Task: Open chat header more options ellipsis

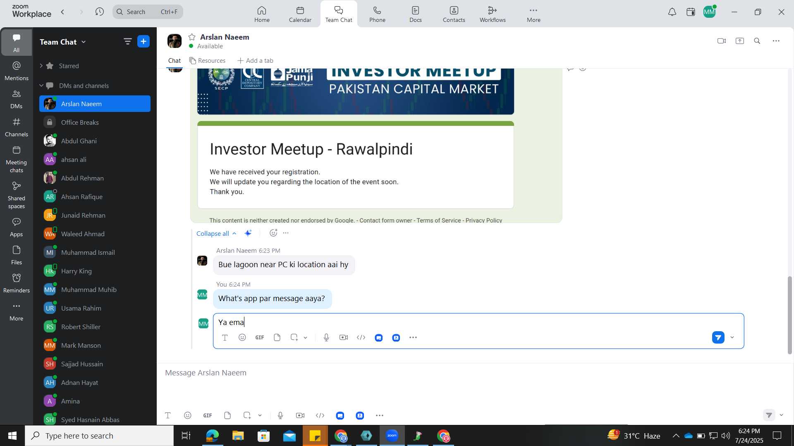Action: (776, 41)
